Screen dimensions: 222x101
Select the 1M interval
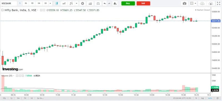[39, 3]
